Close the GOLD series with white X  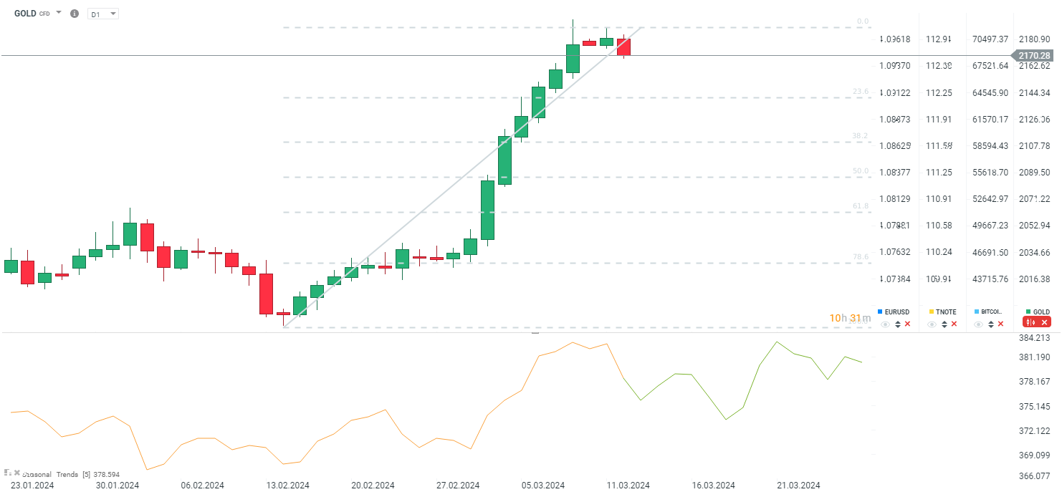point(1045,322)
